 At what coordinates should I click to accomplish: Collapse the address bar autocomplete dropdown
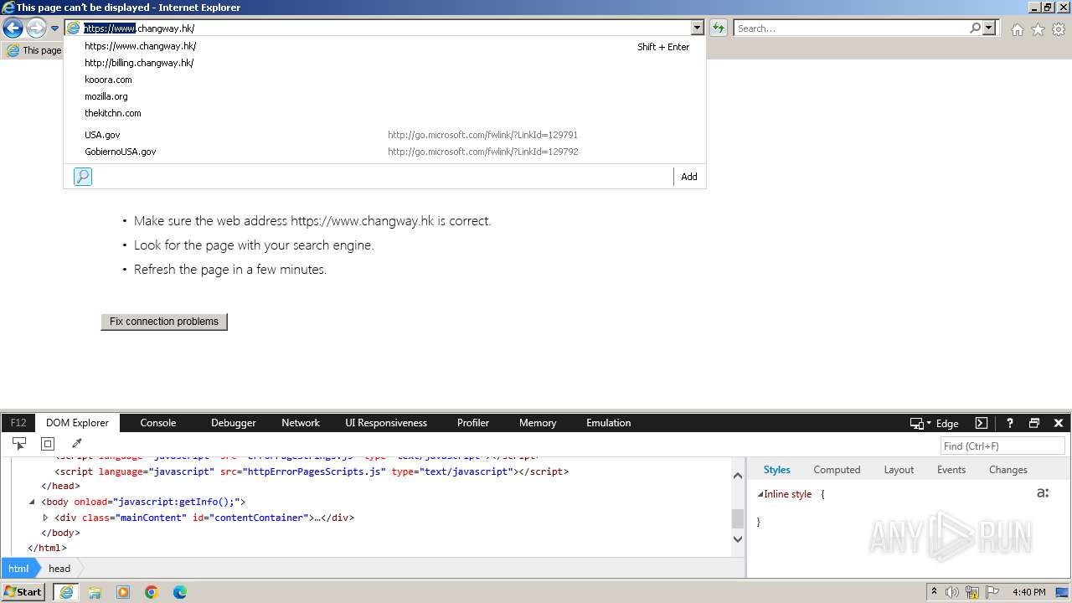click(696, 28)
